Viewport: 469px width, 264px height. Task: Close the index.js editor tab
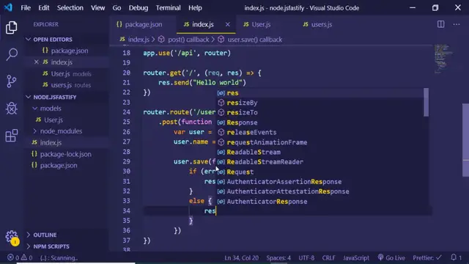(x=228, y=24)
